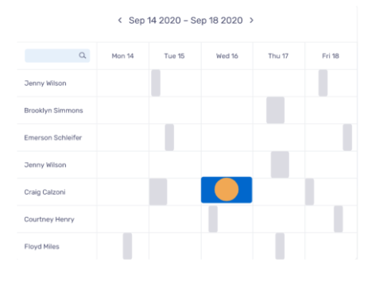
Task: Open Craig Calzoni's Tuesday gray event
Action: coord(158,191)
